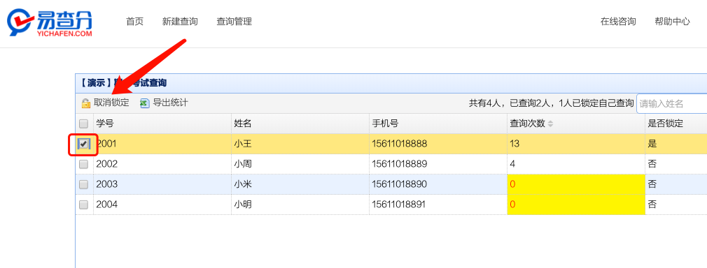Click the 在线咨询 link
The width and height of the screenshot is (707, 268).
(x=618, y=22)
